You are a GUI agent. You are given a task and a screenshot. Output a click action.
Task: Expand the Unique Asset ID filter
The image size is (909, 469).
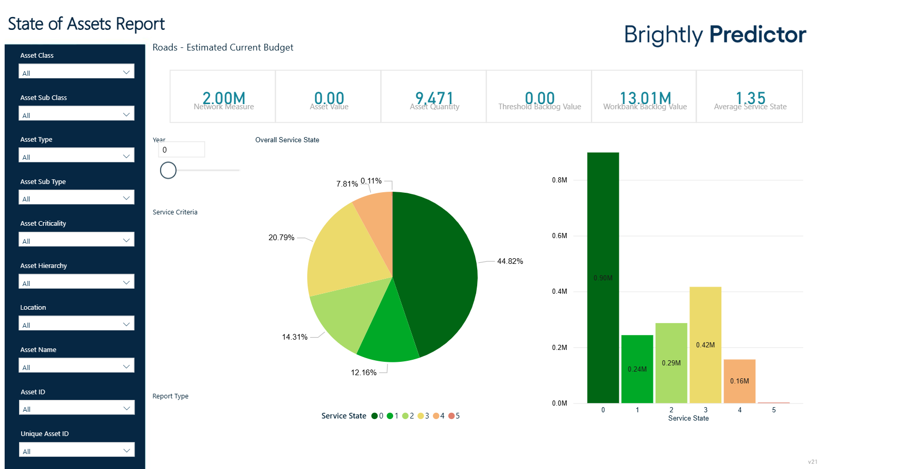coord(76,450)
